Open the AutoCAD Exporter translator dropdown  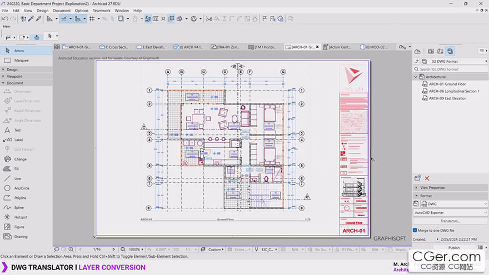(x=450, y=212)
